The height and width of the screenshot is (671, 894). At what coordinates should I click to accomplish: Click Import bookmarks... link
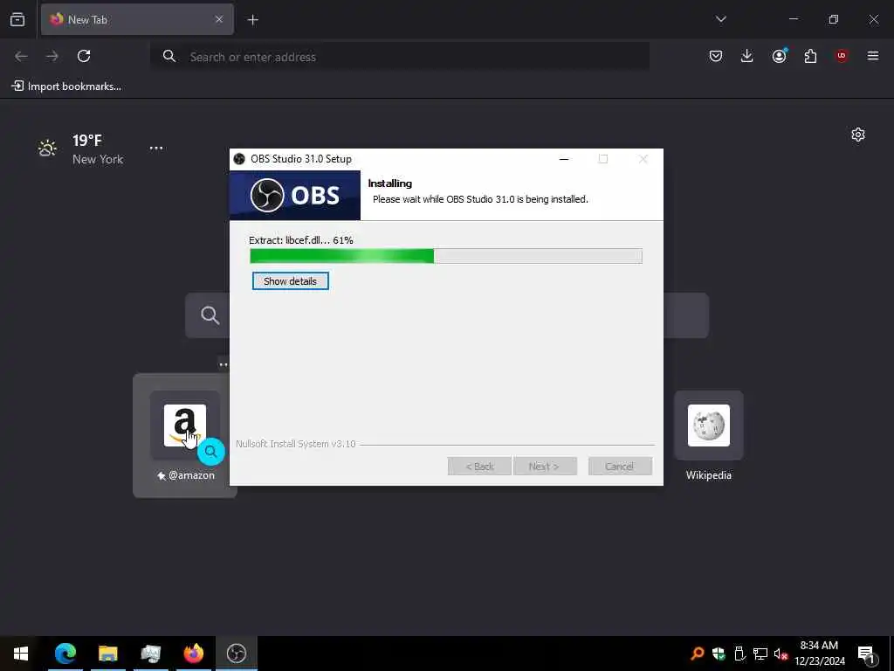[66, 86]
